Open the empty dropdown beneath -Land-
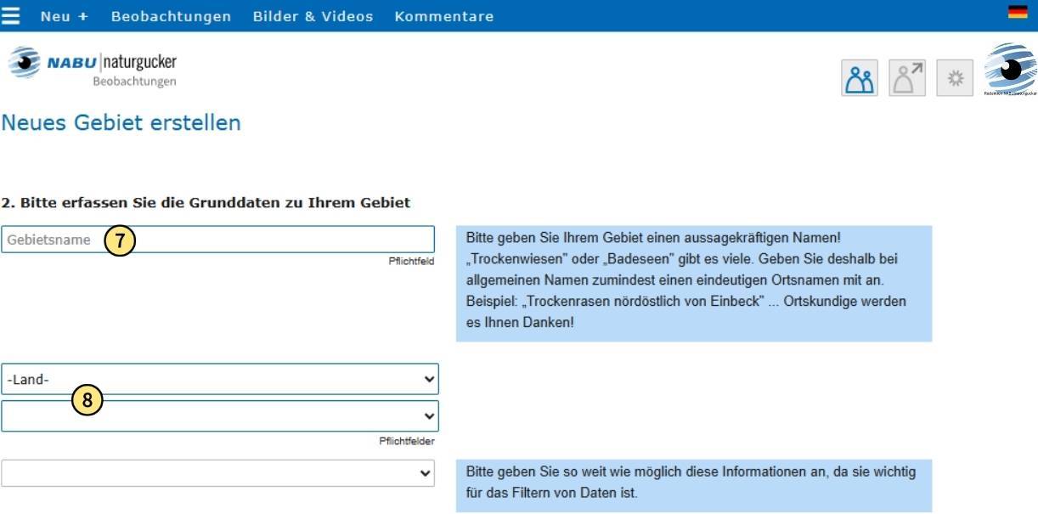Viewport: 1038px width, 514px height. tap(220, 415)
